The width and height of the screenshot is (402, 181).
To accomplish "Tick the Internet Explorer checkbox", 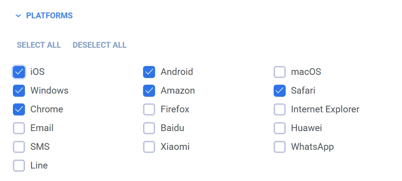I will point(279,109).
